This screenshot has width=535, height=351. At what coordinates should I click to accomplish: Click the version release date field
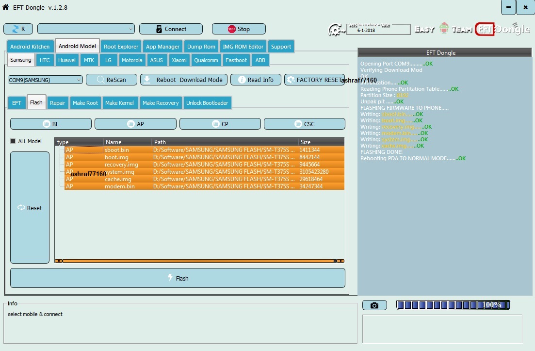coord(378,30)
